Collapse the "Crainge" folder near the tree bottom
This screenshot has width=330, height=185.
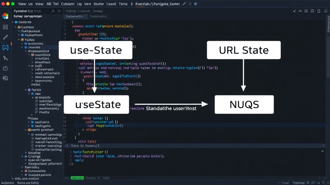pyautogui.click(x=22, y=156)
